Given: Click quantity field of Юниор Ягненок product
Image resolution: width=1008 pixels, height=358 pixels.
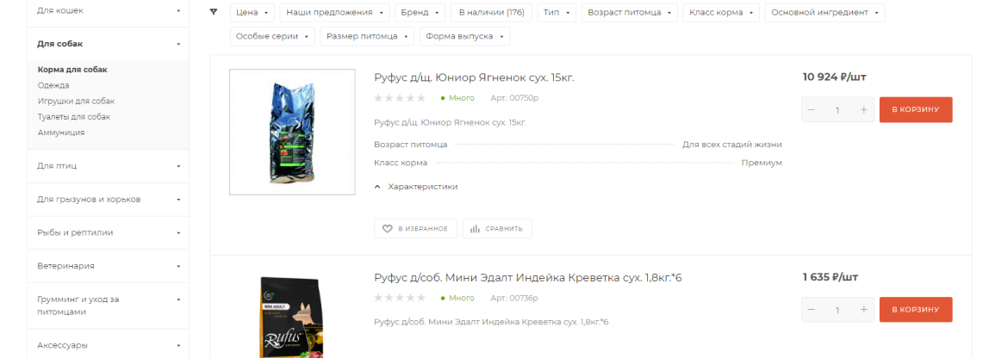Looking at the screenshot, I should coord(837,109).
